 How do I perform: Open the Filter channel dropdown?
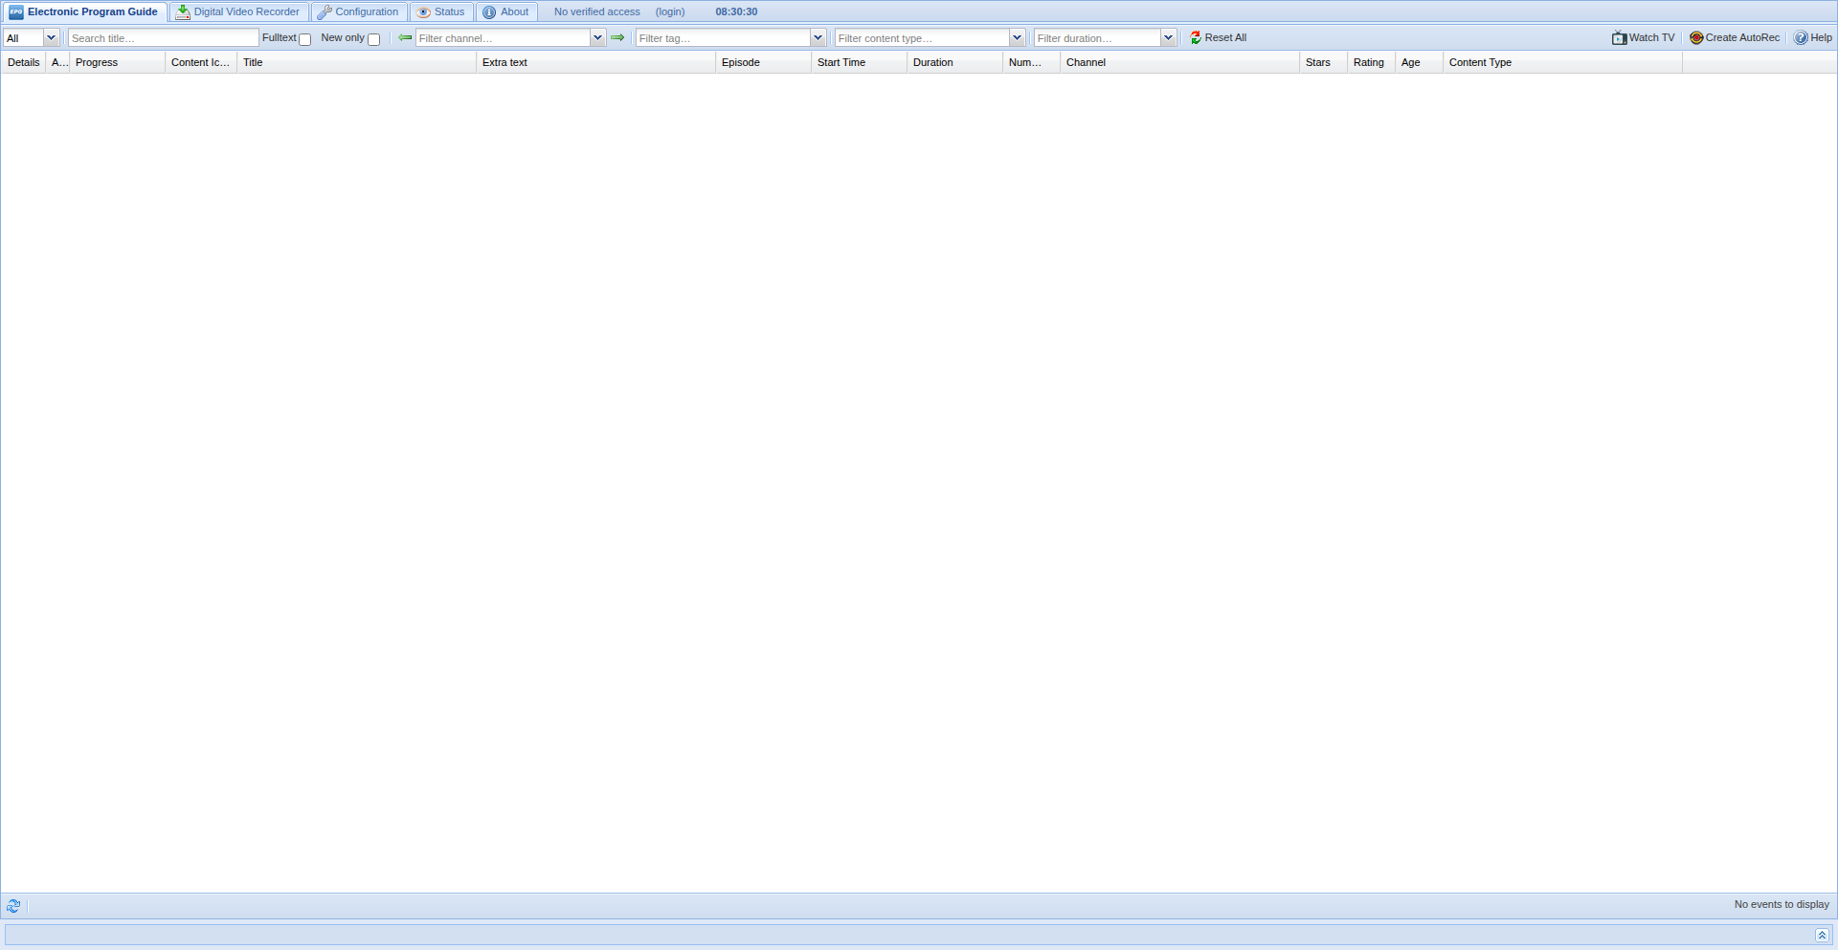click(597, 37)
